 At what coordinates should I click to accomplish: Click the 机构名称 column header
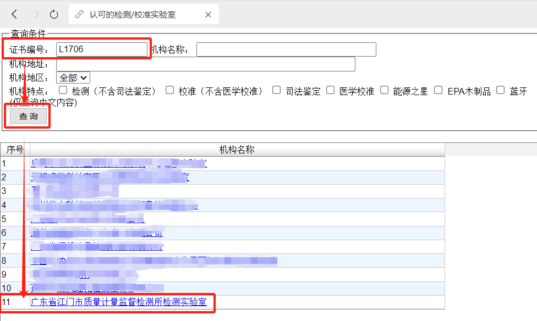click(237, 150)
